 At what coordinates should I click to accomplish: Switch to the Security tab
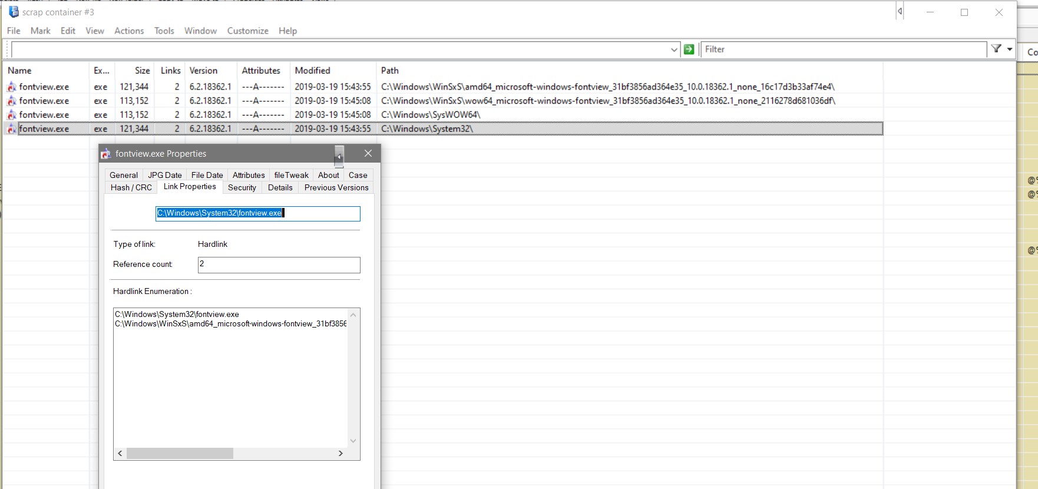242,187
